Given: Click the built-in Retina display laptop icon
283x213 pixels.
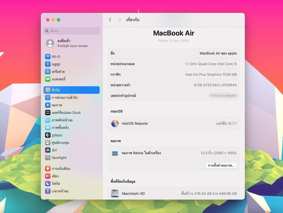Looking at the screenshot, I should (115, 153).
